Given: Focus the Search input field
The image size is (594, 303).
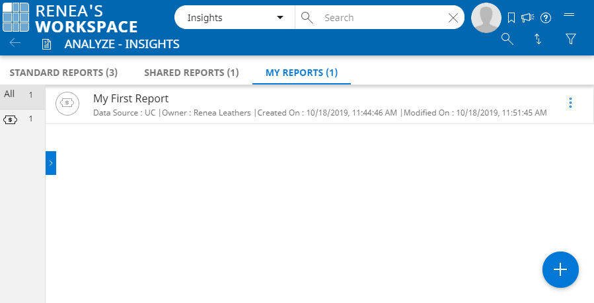Looking at the screenshot, I should tap(383, 17).
